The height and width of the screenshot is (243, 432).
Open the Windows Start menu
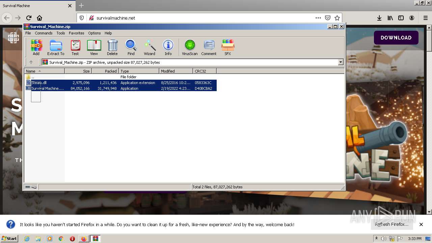[x=9, y=239]
